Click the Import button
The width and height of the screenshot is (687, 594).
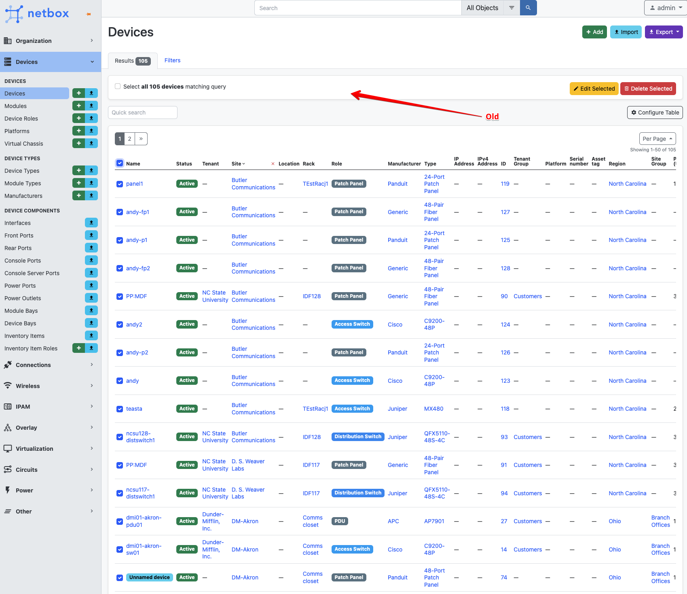pyautogui.click(x=626, y=32)
